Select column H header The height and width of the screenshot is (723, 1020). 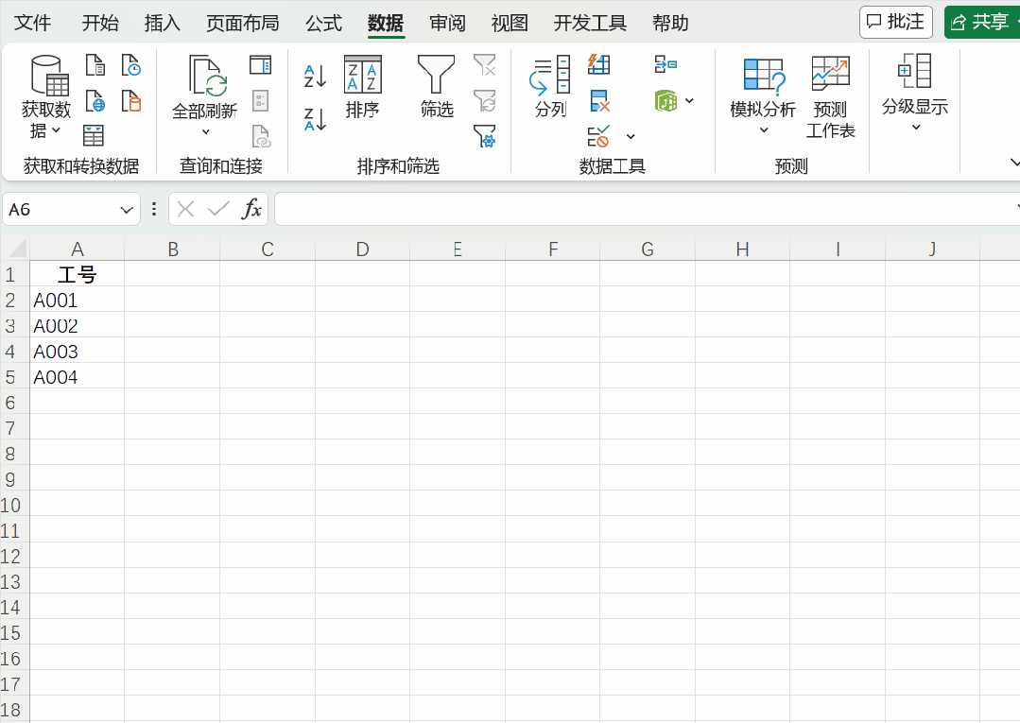pyautogui.click(x=742, y=249)
